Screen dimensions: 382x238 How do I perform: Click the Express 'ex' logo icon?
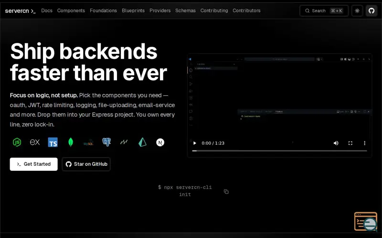tap(35, 142)
